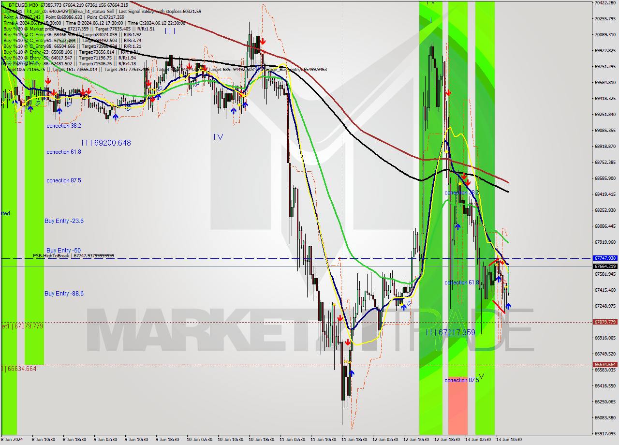Click 'correction 87.5' beside the salmon rectangle
This screenshot has width=619, height=445.
coord(462,380)
